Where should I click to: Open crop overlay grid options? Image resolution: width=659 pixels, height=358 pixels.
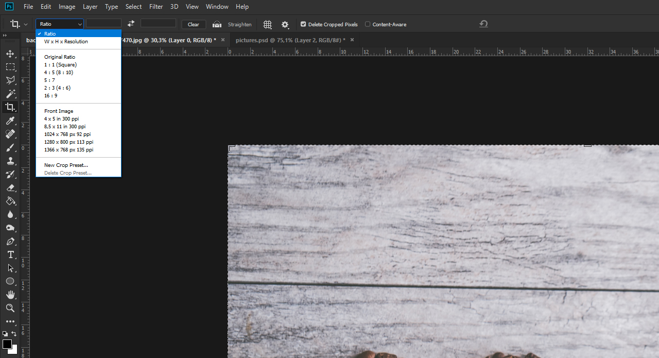click(267, 24)
